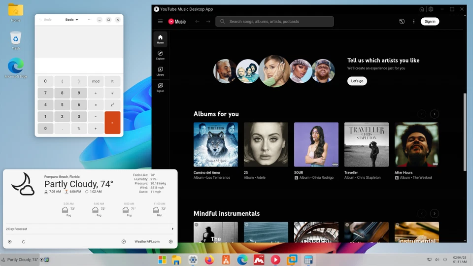Click the calculator pi key
The height and width of the screenshot is (266, 473).
[112, 81]
